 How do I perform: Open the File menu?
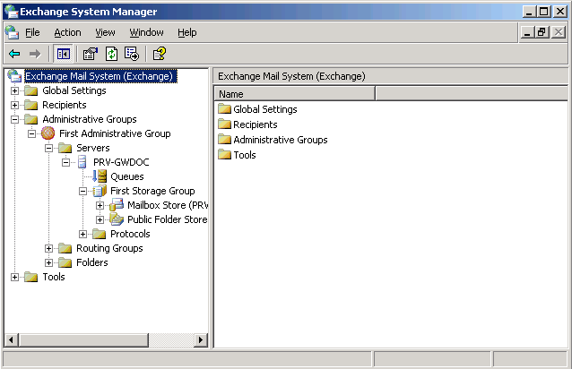click(x=32, y=32)
